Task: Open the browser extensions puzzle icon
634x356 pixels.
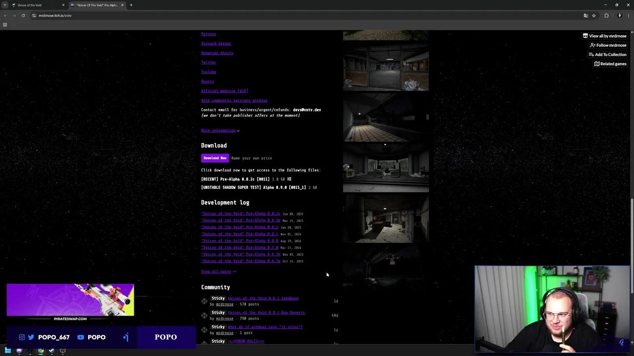Action: click(x=606, y=15)
